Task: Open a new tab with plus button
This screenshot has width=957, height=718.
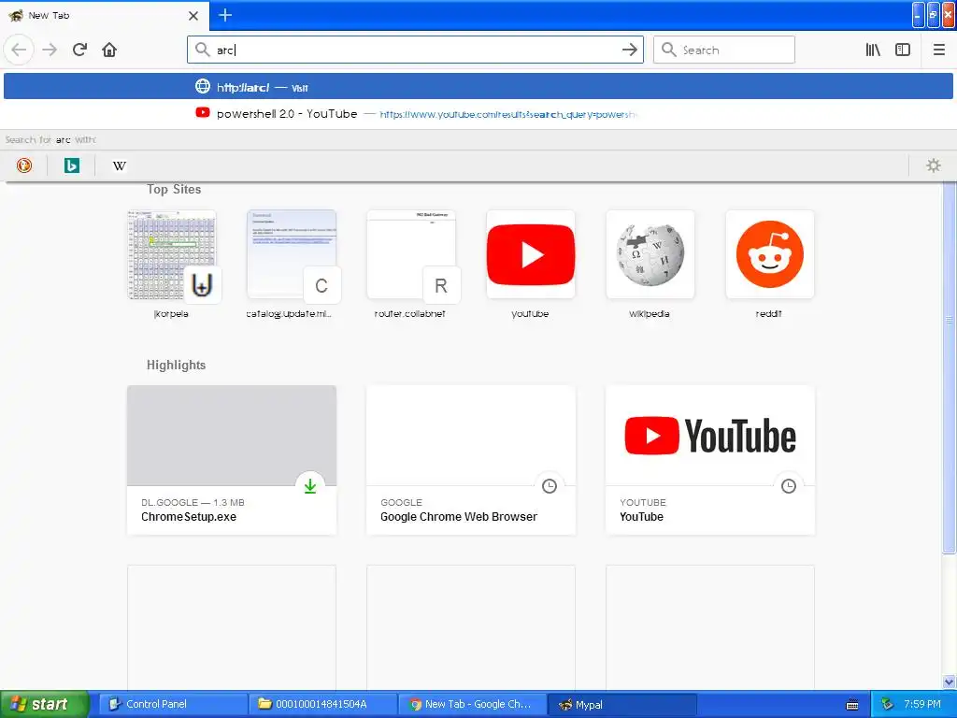Action: pos(225,15)
